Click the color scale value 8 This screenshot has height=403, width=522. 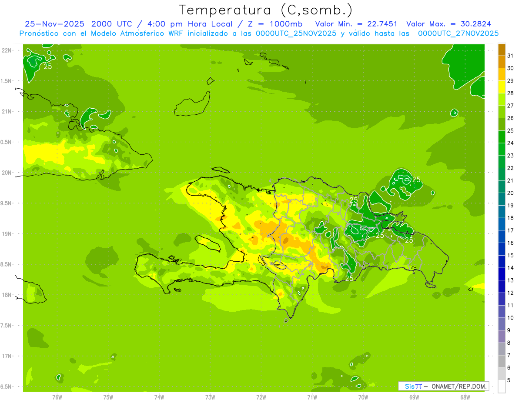coord(509,343)
